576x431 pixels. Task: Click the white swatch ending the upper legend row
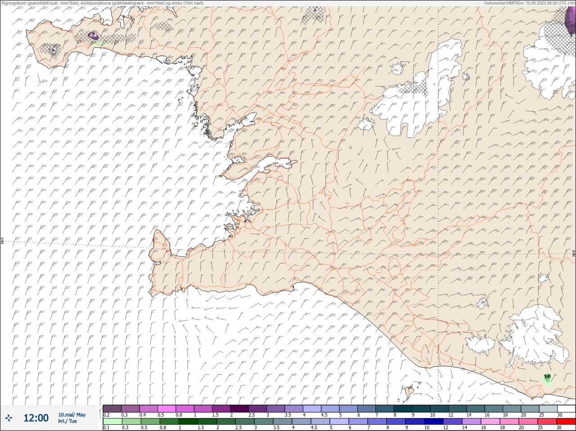tap(566, 409)
